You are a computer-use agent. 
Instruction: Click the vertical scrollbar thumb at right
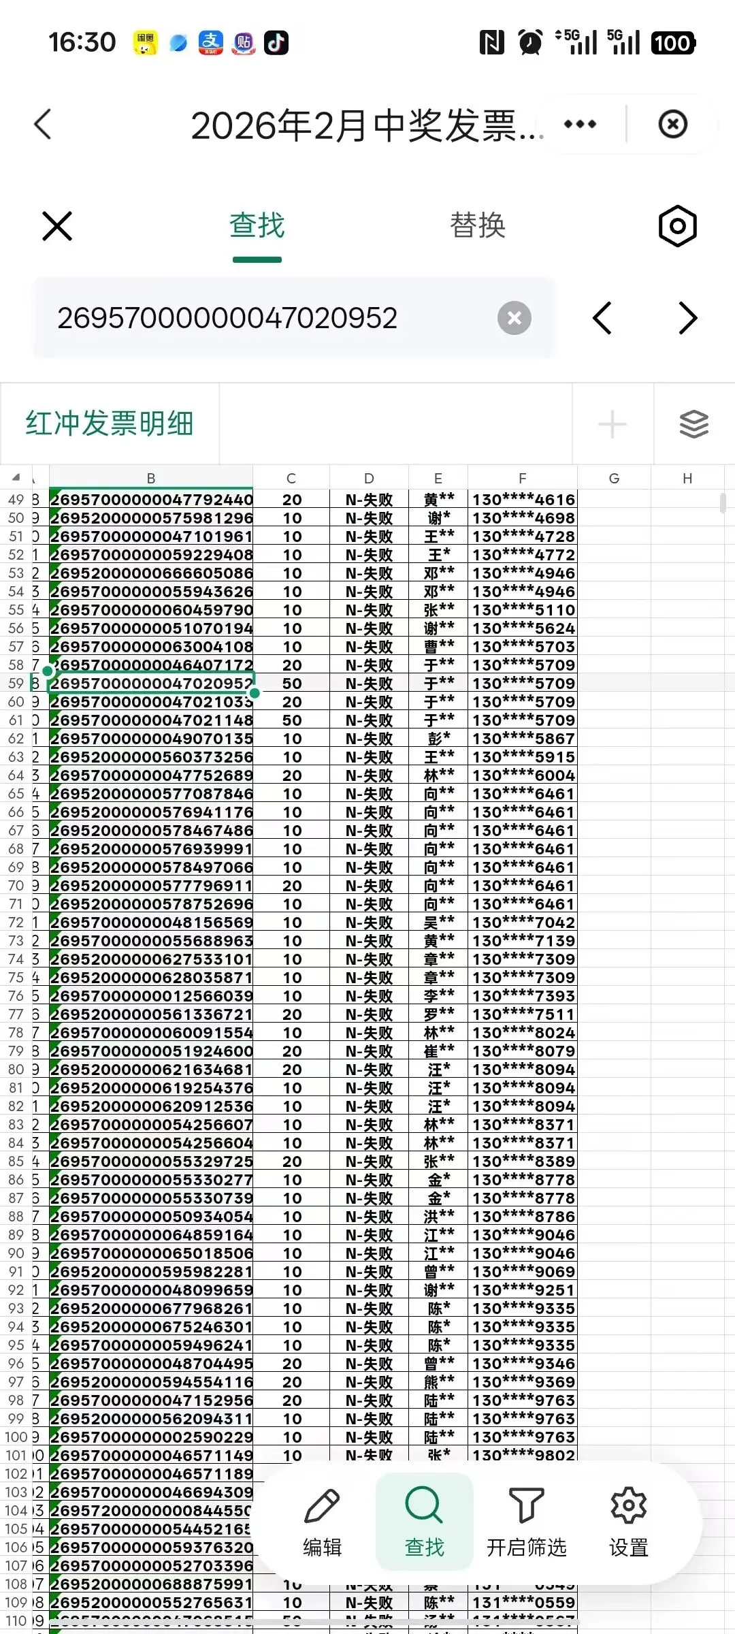[x=723, y=503]
